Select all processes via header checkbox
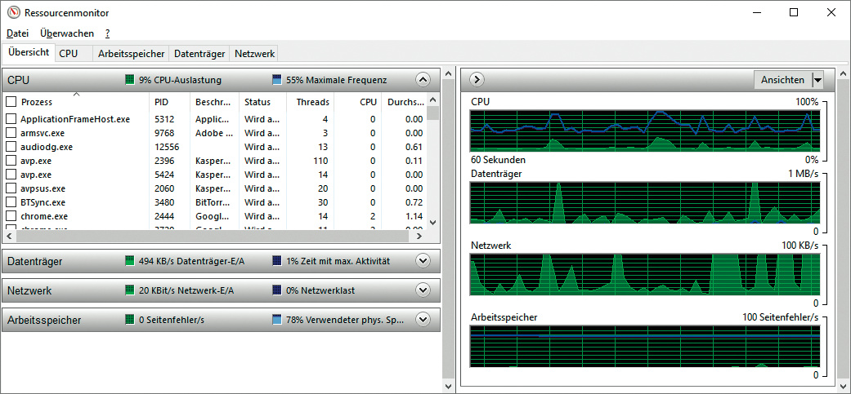The image size is (851, 394). point(11,102)
